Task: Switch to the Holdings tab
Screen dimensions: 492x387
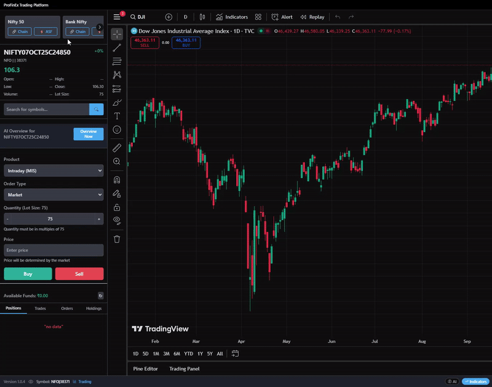Action: click(93, 308)
